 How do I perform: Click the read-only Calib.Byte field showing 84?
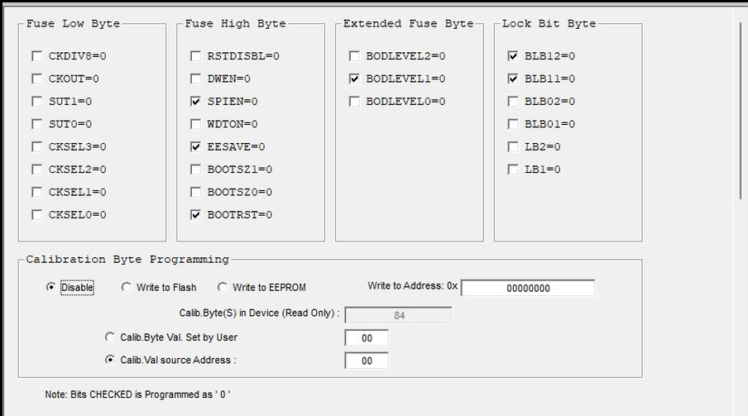pos(398,315)
